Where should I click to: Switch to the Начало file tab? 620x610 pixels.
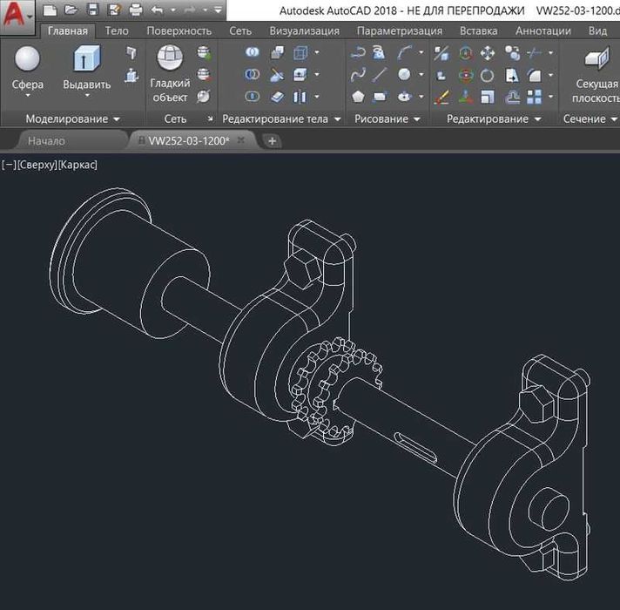pyautogui.click(x=46, y=140)
